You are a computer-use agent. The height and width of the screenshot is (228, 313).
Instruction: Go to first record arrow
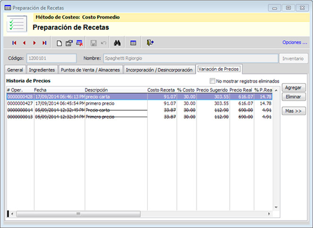tap(14, 43)
